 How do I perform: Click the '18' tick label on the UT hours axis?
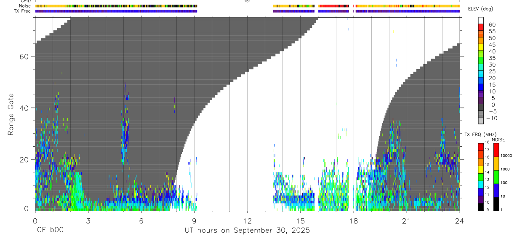pyautogui.click(x=353, y=220)
